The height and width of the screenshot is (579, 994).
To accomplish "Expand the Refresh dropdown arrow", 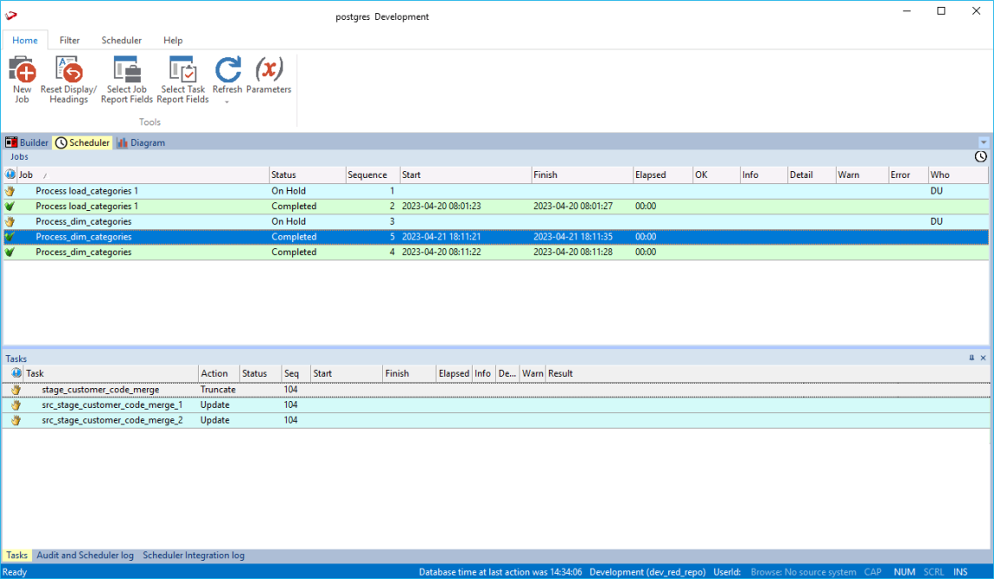I will (x=227, y=102).
